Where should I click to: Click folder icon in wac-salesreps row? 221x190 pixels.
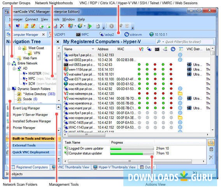click(180, 94)
